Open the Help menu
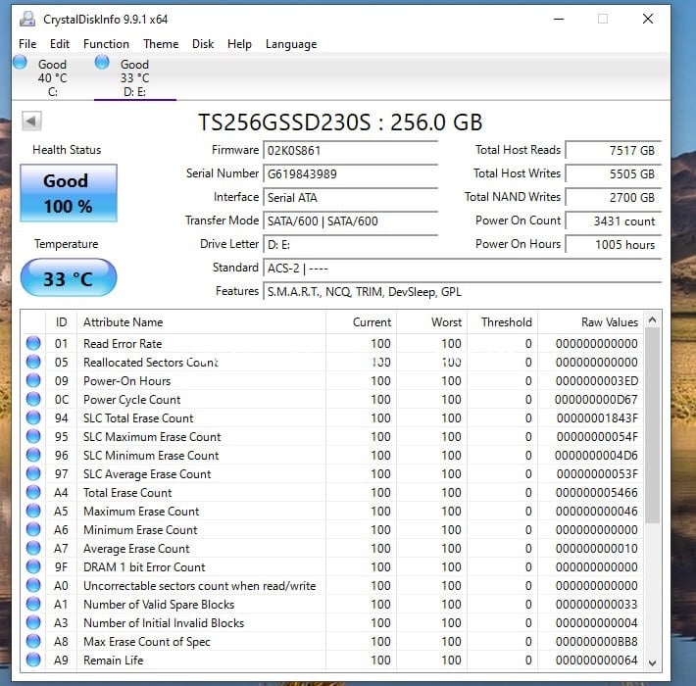Image resolution: width=696 pixels, height=686 pixels. [239, 44]
